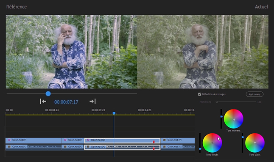Click red marker on highlighted video clip
This screenshot has width=274, height=162.
point(154,142)
